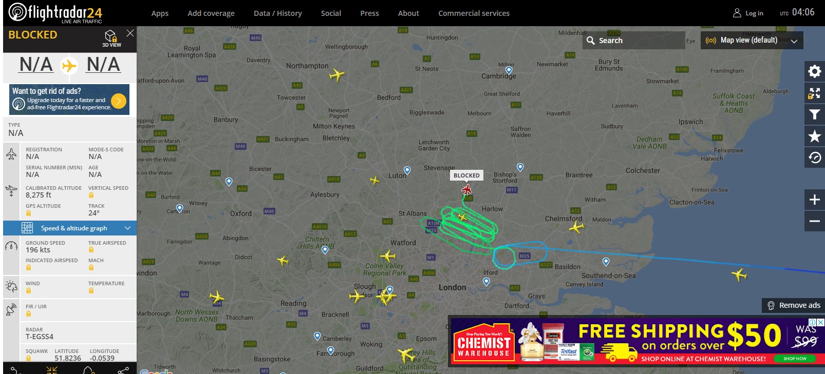The width and height of the screenshot is (825, 374).
Task: Enter fullscreen map mode
Action: 814,93
